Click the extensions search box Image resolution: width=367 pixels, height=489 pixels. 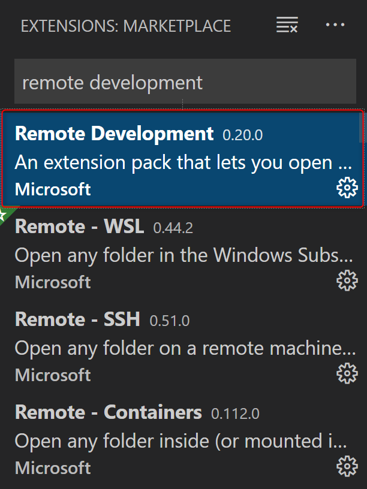coord(185,82)
